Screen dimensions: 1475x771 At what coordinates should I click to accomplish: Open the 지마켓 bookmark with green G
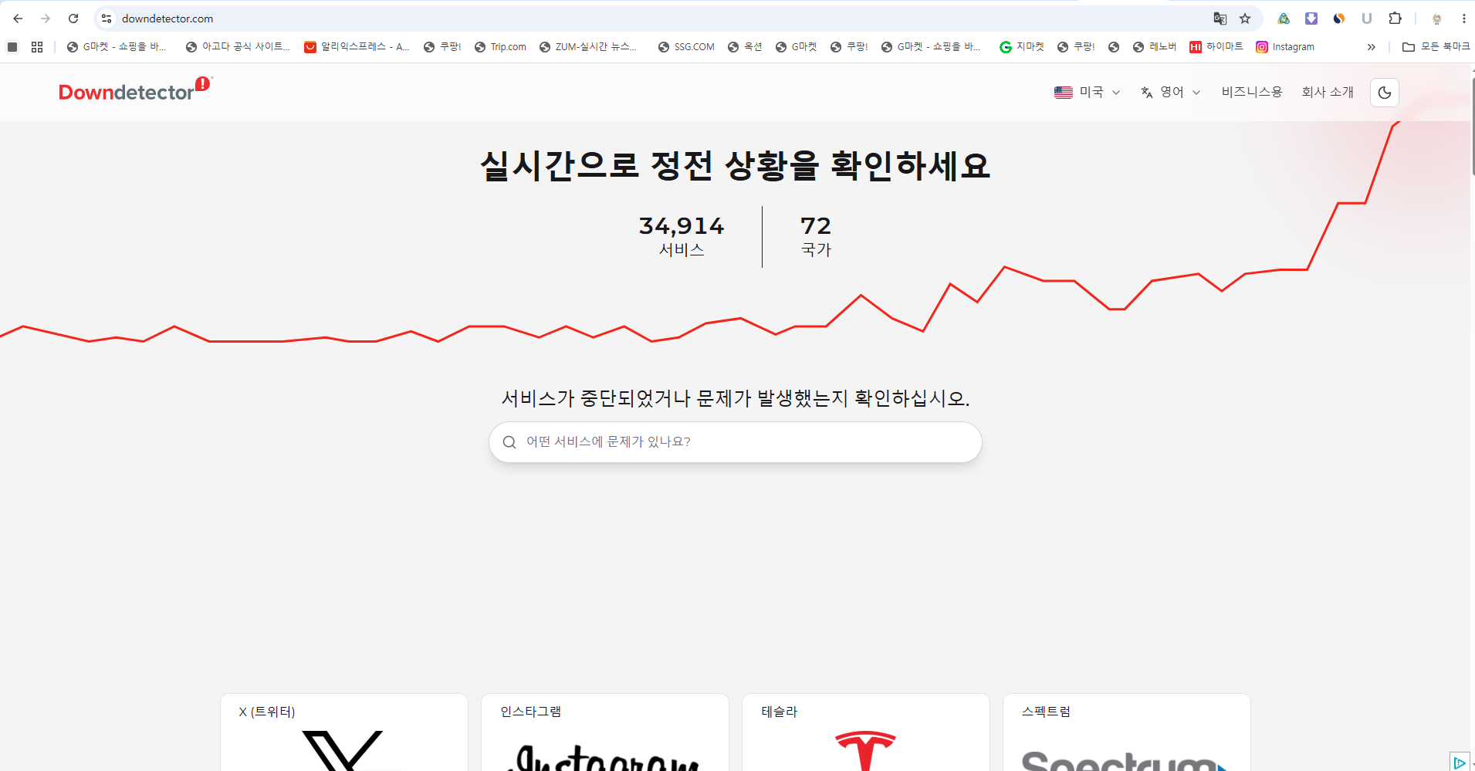click(x=1021, y=47)
